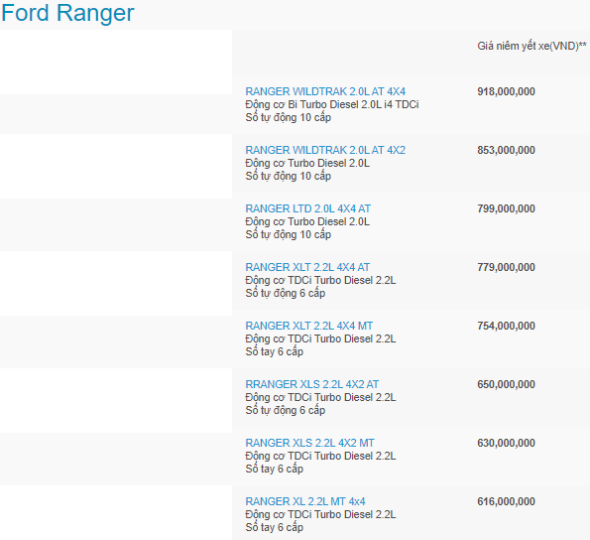Select price 853,000,000
Viewport: 590px width, 540px height.
(x=506, y=150)
